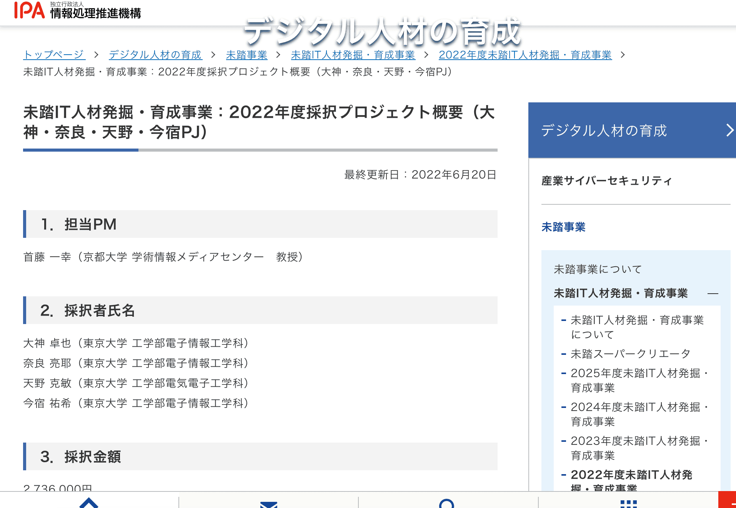The width and height of the screenshot is (736, 508).
Task: Select 未踏事業 in the sidebar menu
Action: tap(563, 227)
